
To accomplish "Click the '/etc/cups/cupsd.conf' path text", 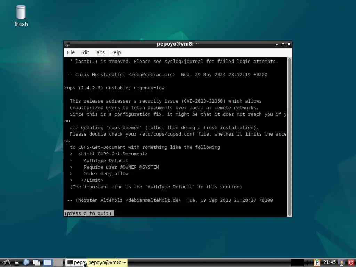I will (x=167, y=134).
